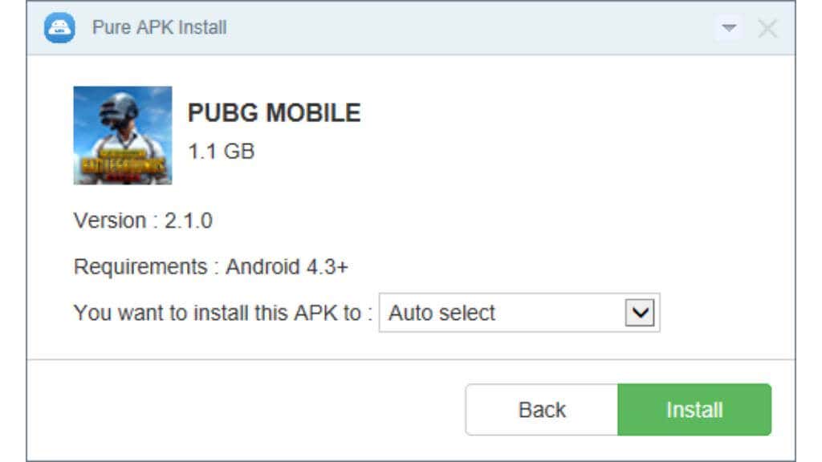Click the Version : 2.1.0 line
822x462 pixels.
143,221
